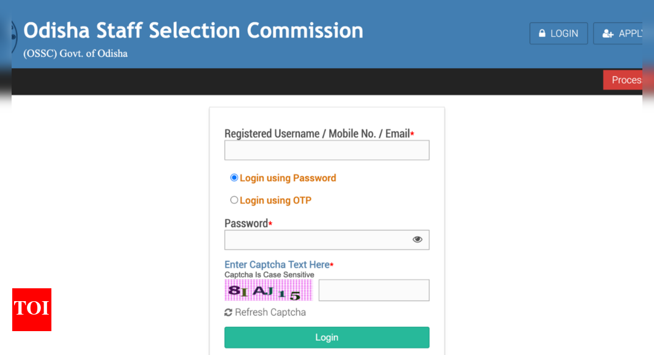This screenshot has width=654, height=355.
Task: Click the orange 'Login using OTP' label text
Action: point(275,200)
